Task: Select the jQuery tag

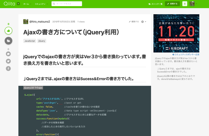Action: click(42, 41)
